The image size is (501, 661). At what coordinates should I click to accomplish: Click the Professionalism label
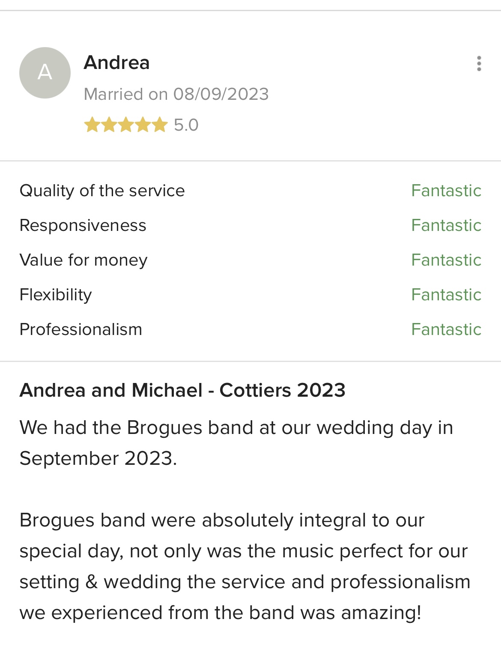(81, 329)
